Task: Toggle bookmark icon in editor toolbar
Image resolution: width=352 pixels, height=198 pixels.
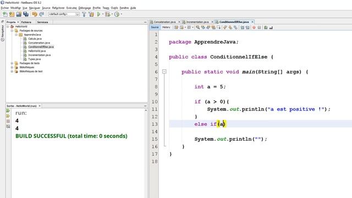Action: pyautogui.click(x=235, y=28)
